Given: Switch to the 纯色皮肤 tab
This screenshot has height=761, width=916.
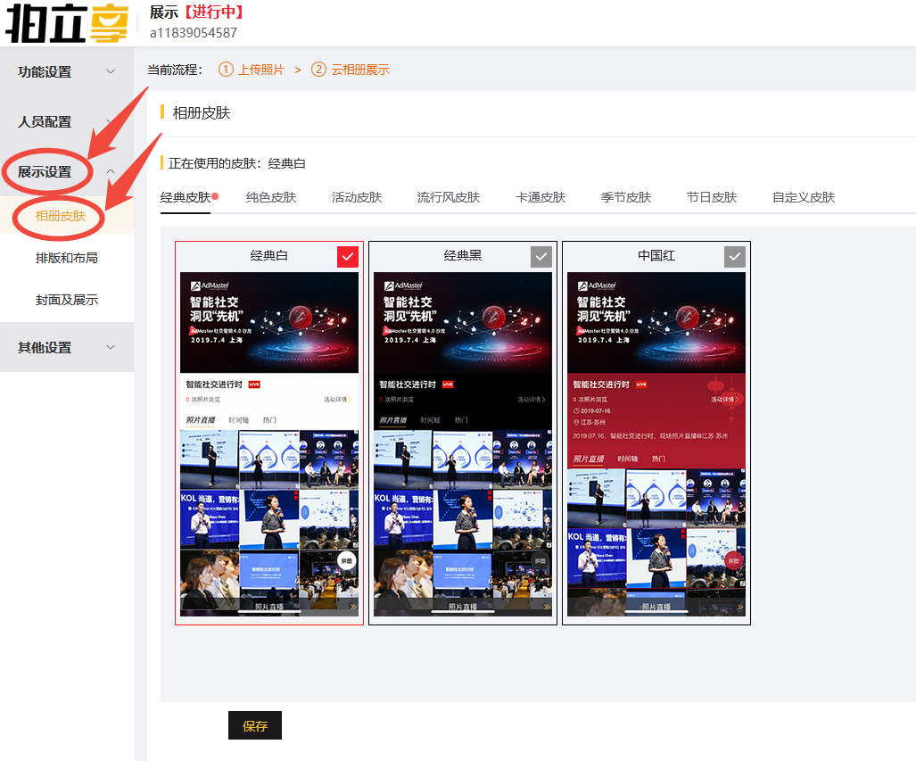Looking at the screenshot, I should pos(271,197).
